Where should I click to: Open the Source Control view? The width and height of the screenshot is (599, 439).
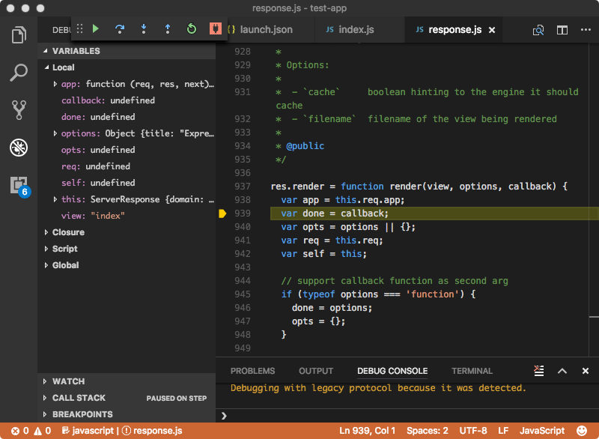coord(19,110)
